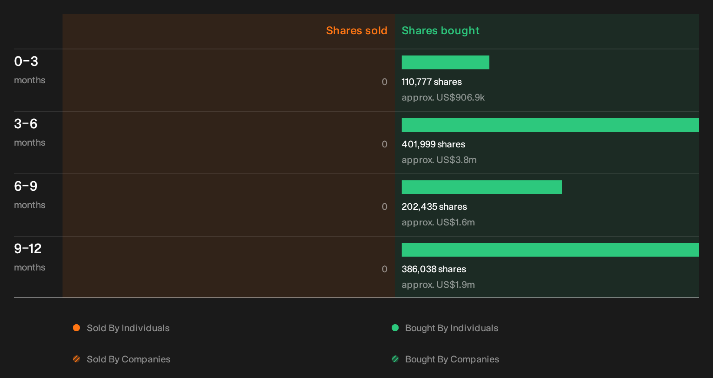This screenshot has width=713, height=378.
Task: Select the 3-6 months green bar
Action: point(550,125)
